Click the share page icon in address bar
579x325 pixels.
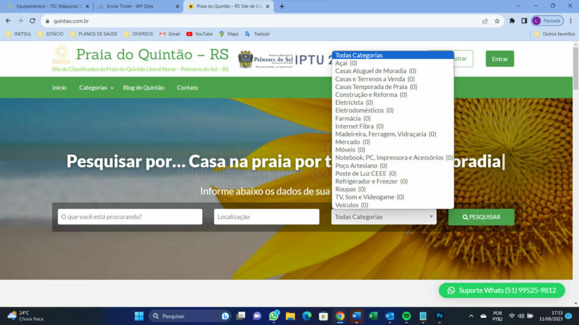(485, 21)
